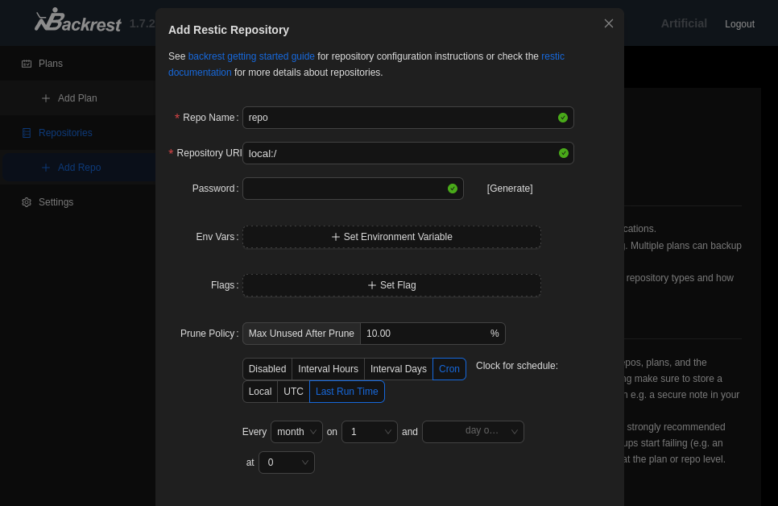Click the Repositories database icon
Image resolution: width=778 pixels, height=506 pixels.
(27, 133)
